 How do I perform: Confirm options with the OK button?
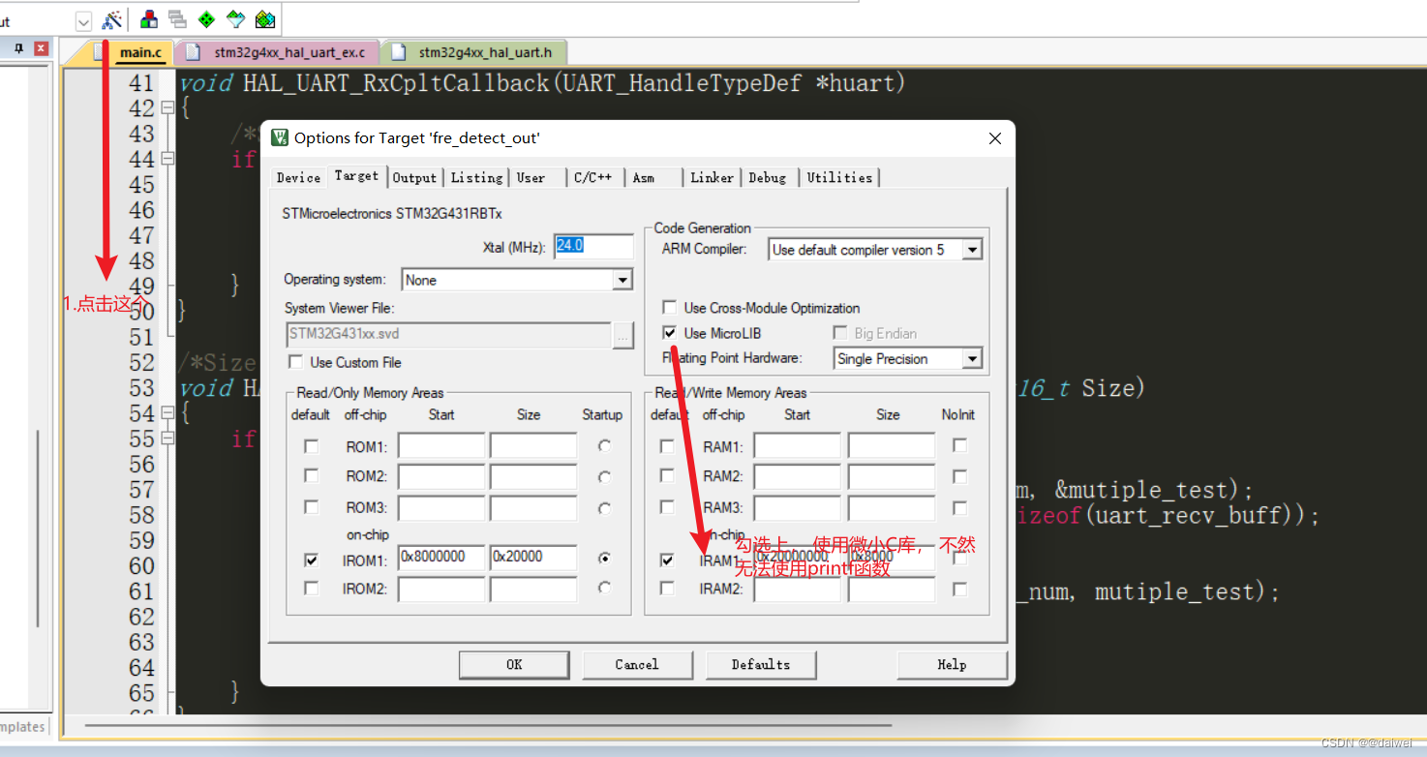(x=514, y=664)
